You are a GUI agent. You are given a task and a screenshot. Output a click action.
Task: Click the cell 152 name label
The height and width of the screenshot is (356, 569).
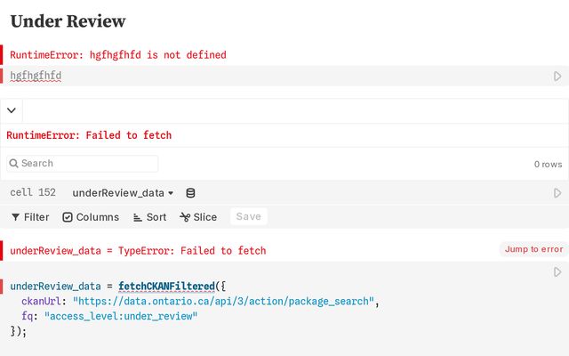[x=33, y=193]
